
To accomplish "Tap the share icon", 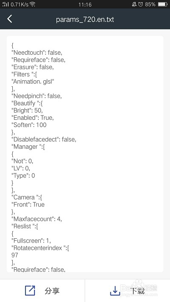I will (x=30, y=291).
